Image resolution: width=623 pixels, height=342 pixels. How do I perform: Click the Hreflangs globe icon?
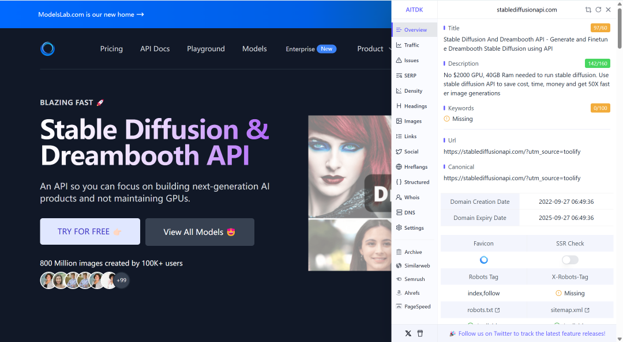(x=399, y=166)
